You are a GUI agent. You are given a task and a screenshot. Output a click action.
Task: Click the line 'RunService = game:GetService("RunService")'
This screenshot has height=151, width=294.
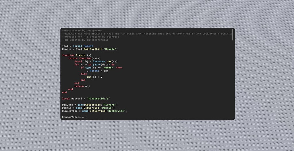pyautogui.click(x=94, y=111)
